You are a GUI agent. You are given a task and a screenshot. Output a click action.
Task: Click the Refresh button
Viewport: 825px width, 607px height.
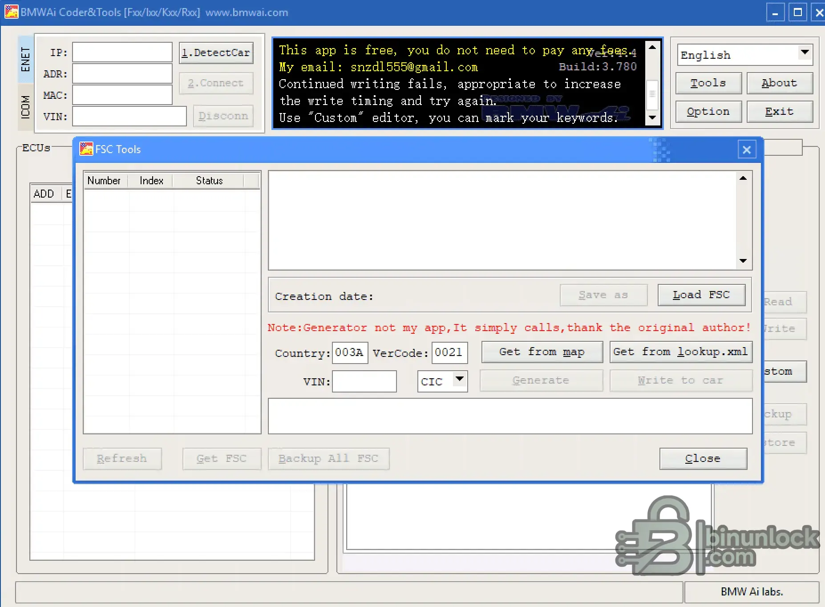tap(122, 459)
